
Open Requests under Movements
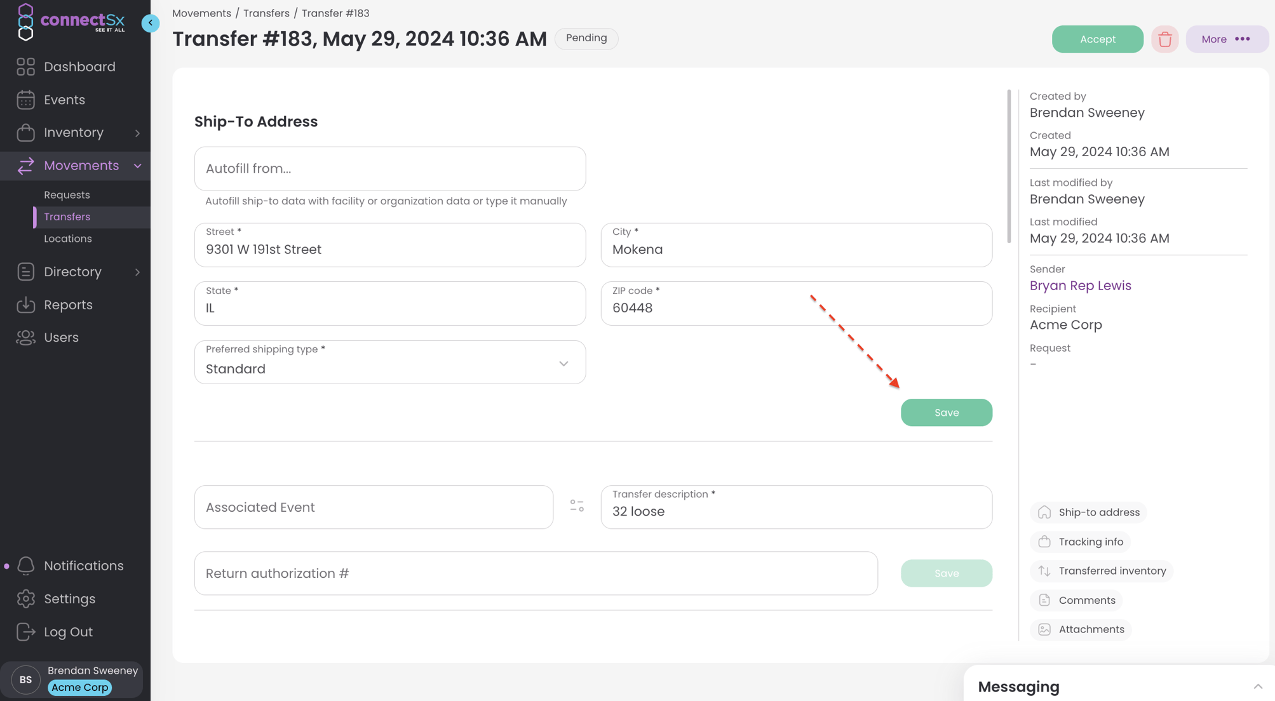pyautogui.click(x=67, y=195)
